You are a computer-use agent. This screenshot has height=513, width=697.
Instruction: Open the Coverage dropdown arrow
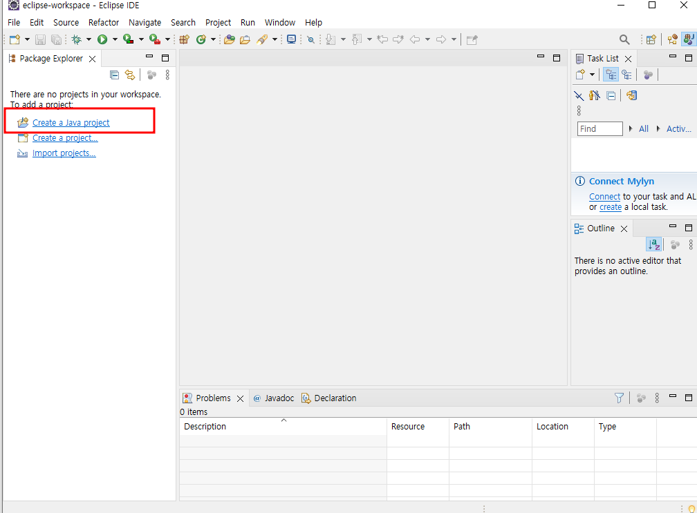tap(141, 39)
